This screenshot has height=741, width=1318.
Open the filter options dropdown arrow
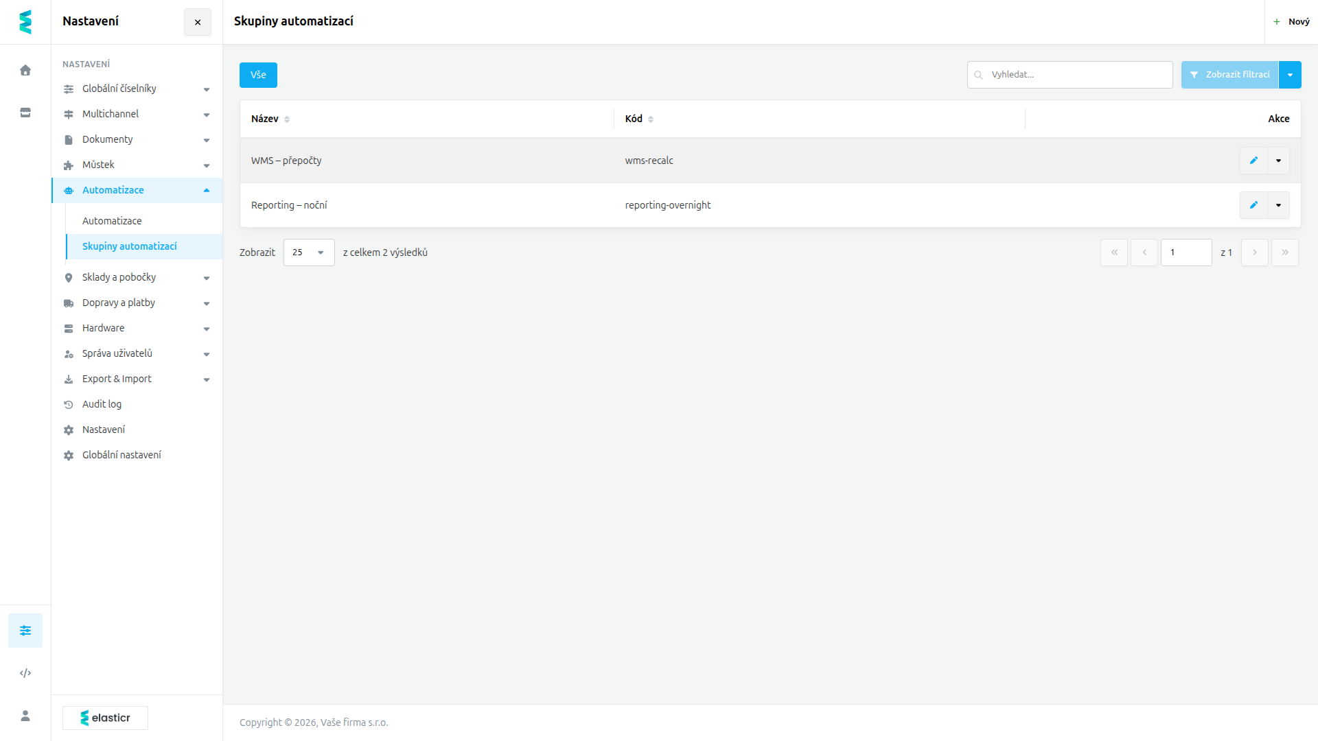1290,75
